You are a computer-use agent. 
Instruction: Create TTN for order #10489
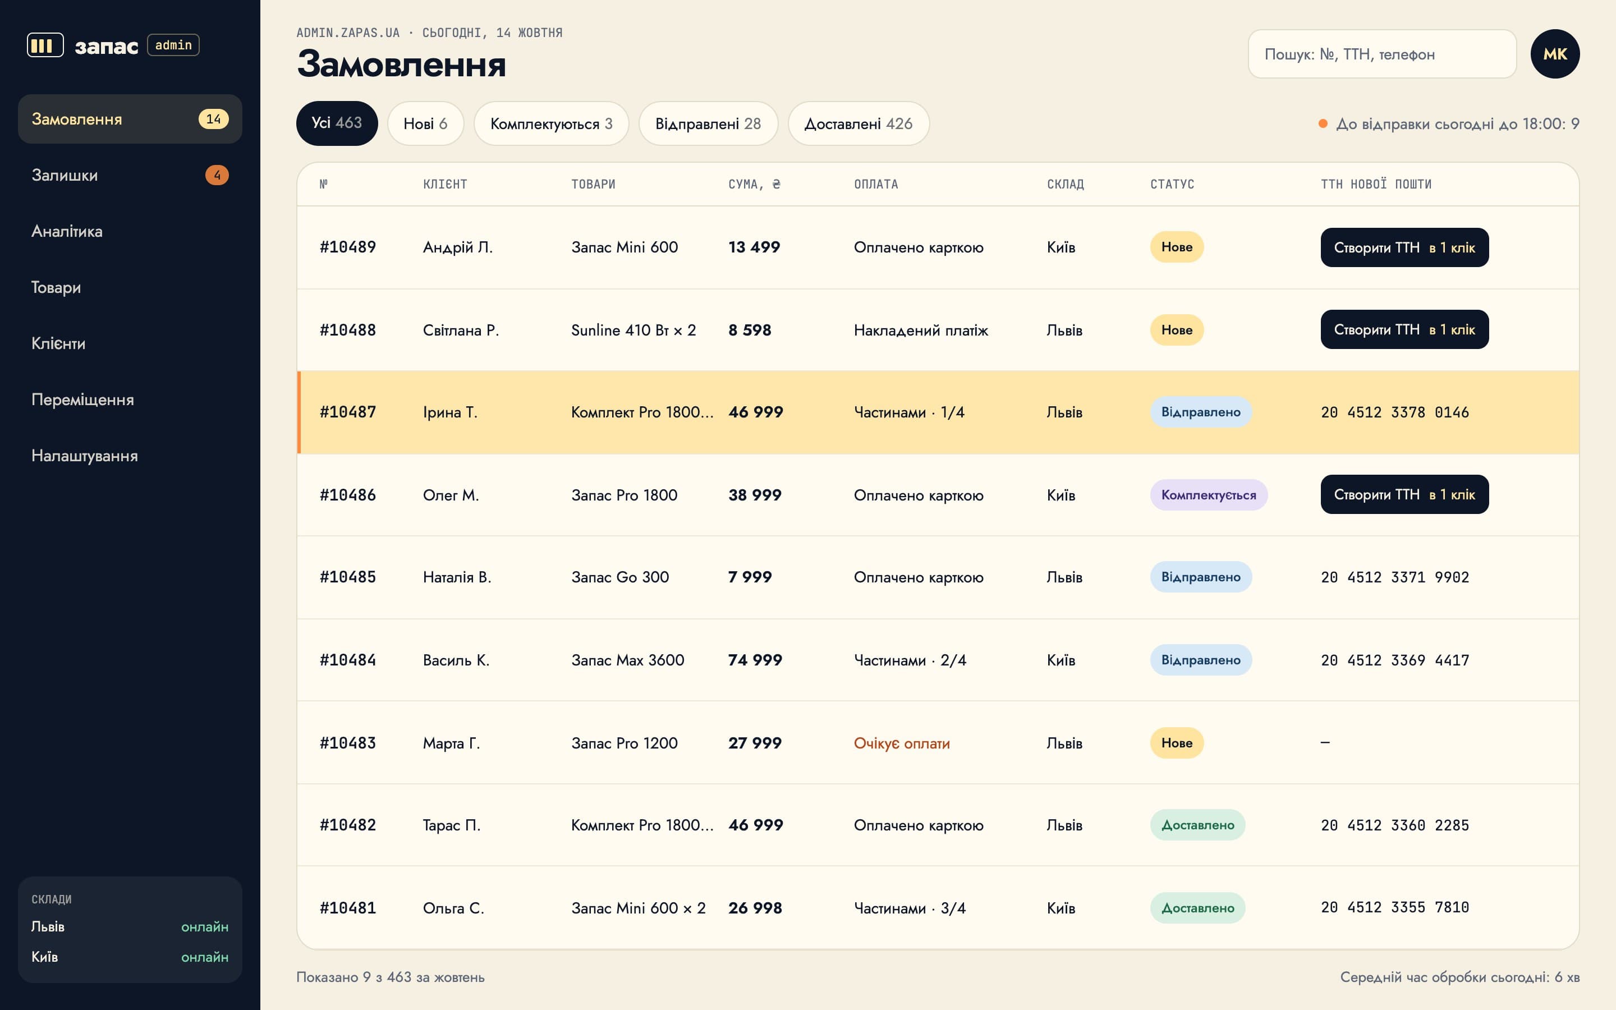pyautogui.click(x=1404, y=247)
